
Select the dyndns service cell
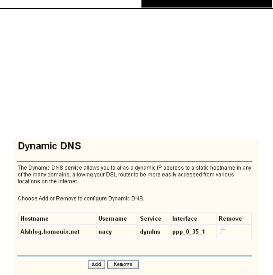(x=154, y=232)
